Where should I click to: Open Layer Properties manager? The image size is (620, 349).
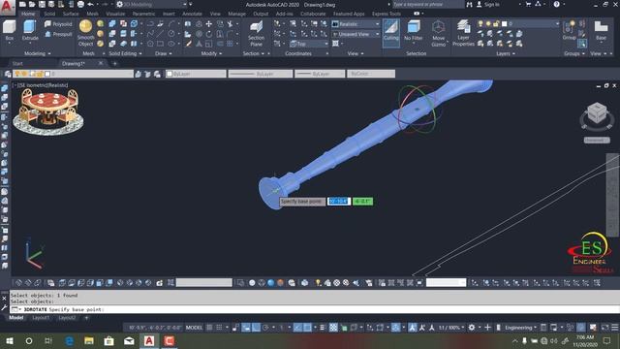pos(463,33)
